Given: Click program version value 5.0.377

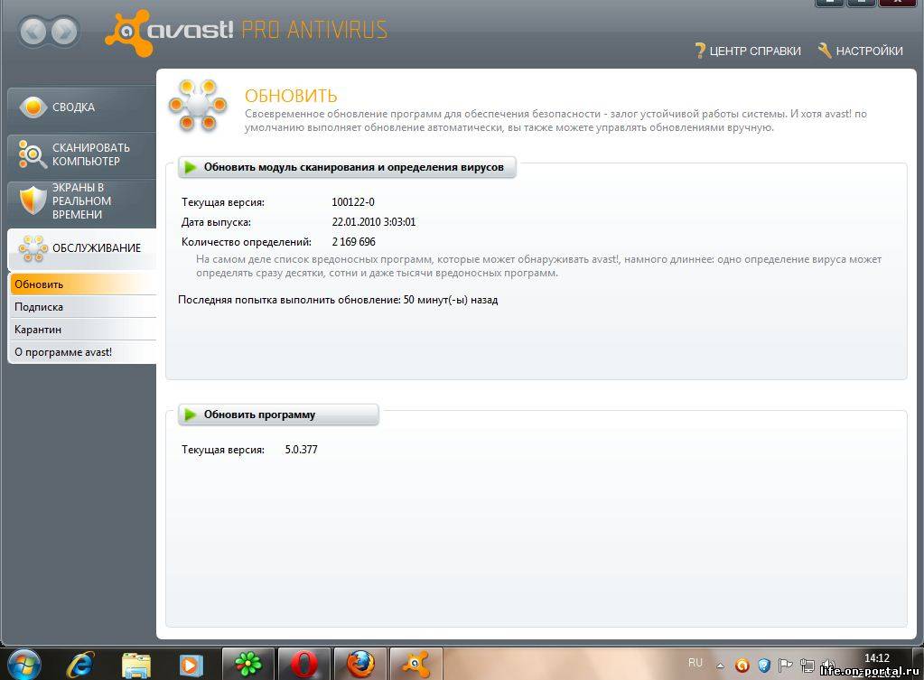Looking at the screenshot, I should [301, 450].
